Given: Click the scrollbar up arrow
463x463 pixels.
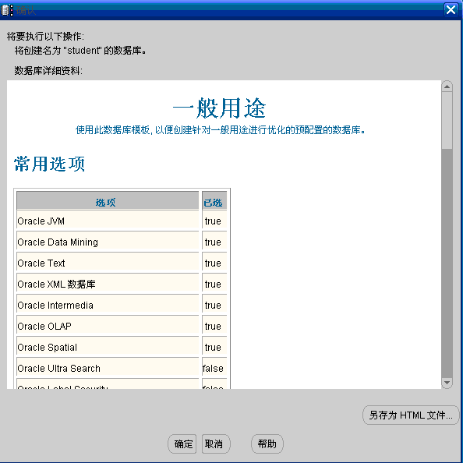Looking at the screenshot, I should pyautogui.click(x=447, y=87).
